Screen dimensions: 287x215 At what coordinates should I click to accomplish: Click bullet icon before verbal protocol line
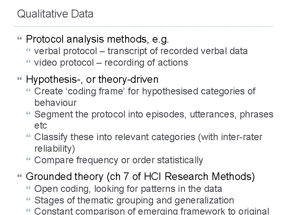pos(28,49)
